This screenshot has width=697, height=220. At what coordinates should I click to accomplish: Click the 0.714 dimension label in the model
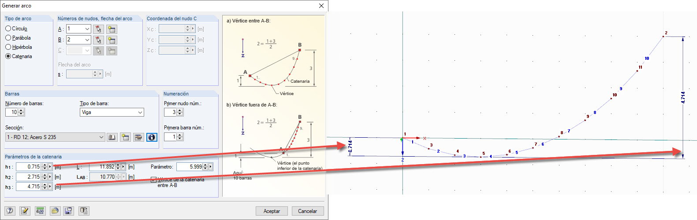click(x=350, y=147)
